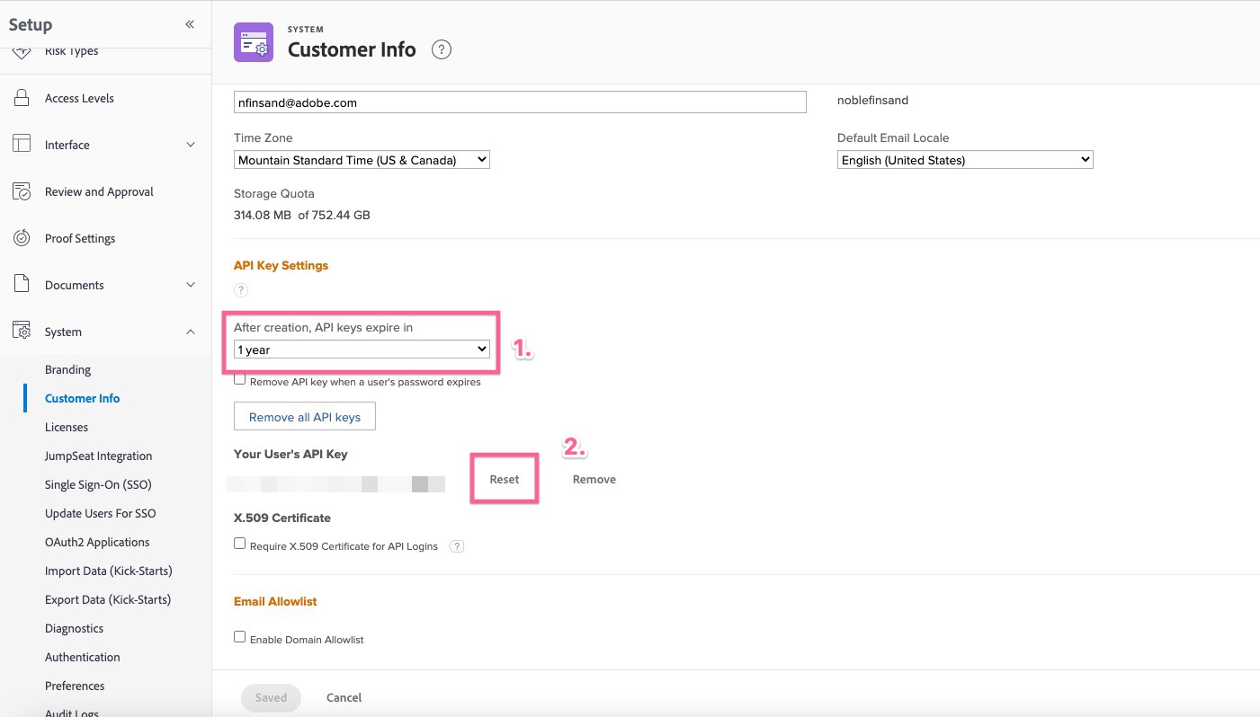1260x717 pixels.
Task: Click the Customer Info help question-mark icon
Action: (441, 49)
